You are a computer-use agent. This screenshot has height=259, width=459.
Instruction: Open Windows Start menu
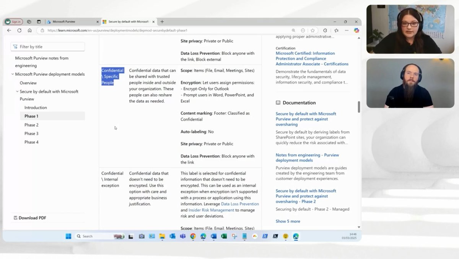click(x=68, y=236)
